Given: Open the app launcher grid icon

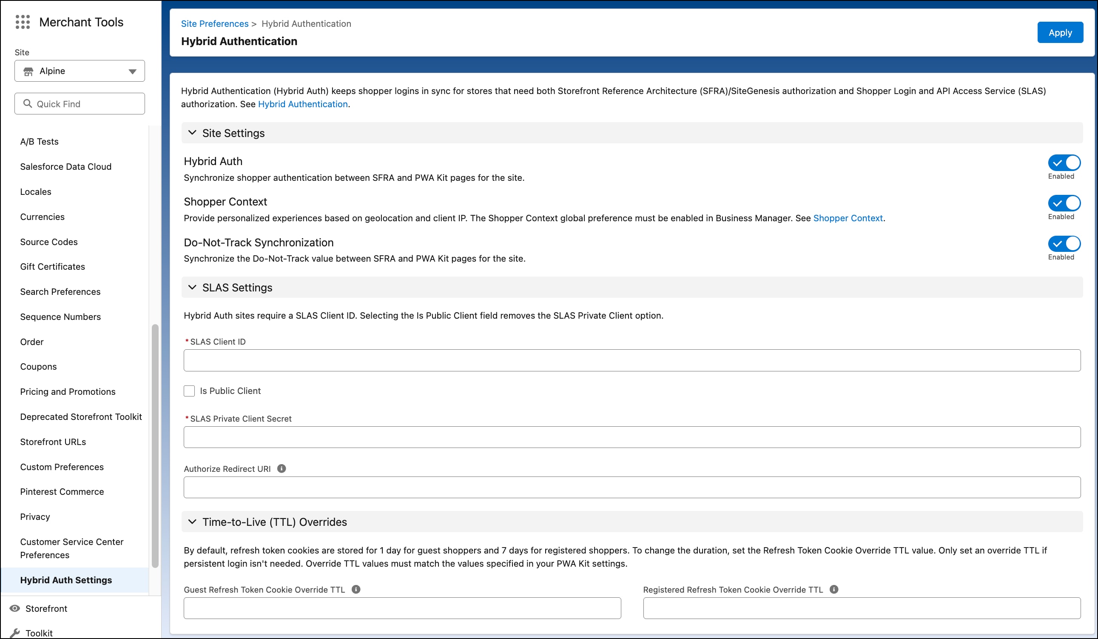Looking at the screenshot, I should click(23, 22).
